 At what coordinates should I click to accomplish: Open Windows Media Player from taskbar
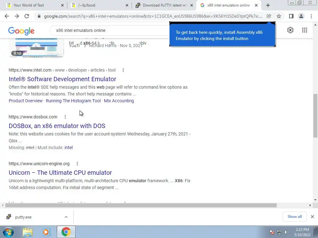click(x=47, y=232)
